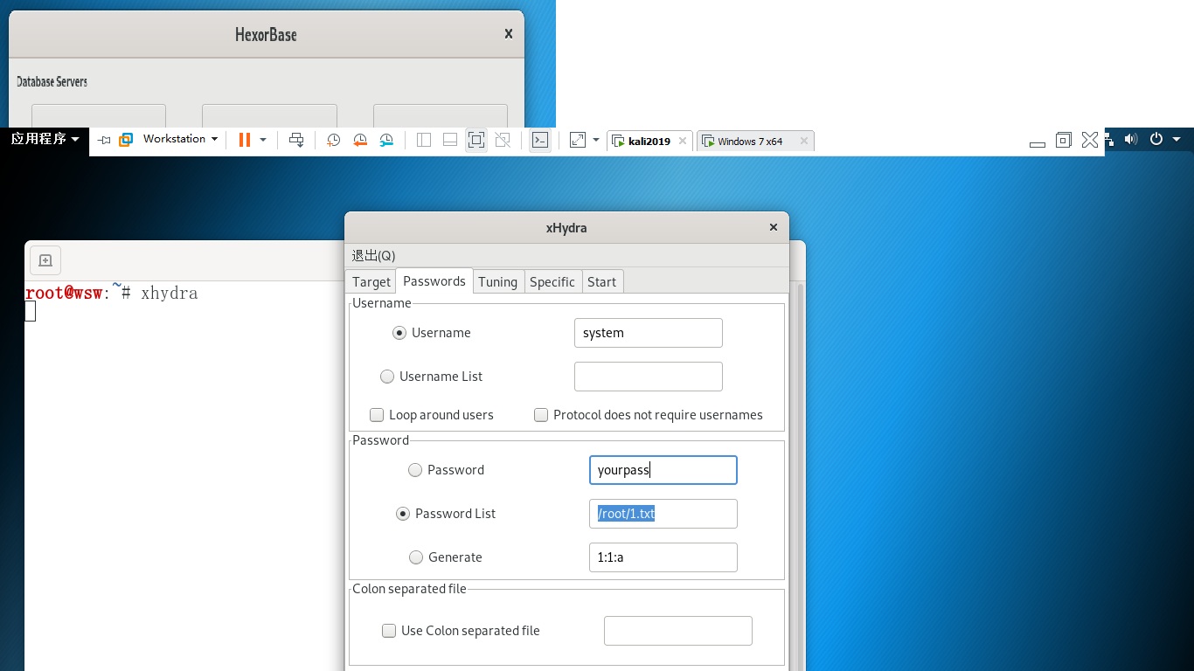This screenshot has width=1194, height=671.
Task: Switch to the Target tab in xHydra
Action: pos(371,281)
